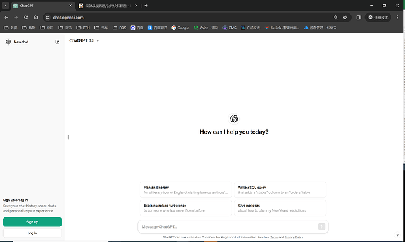Open the tab search dropdown arrow

tap(5, 5)
